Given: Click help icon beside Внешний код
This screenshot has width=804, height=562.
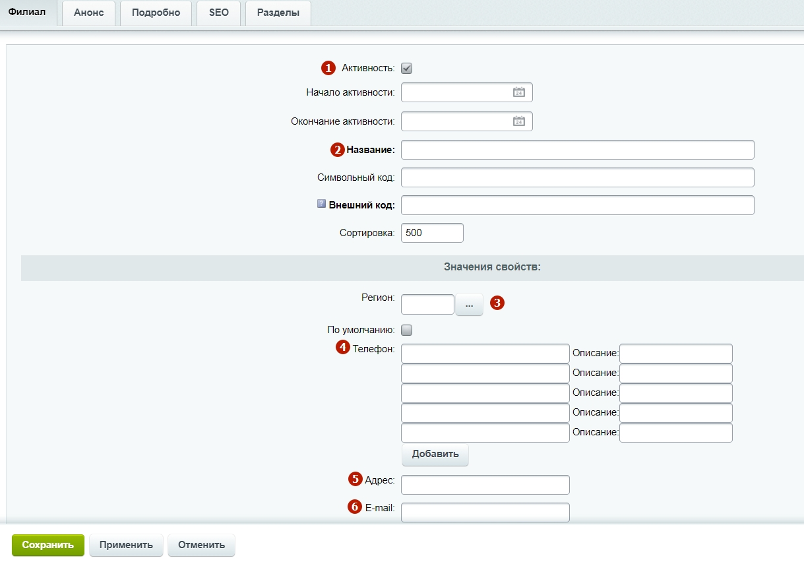Looking at the screenshot, I should click(322, 204).
